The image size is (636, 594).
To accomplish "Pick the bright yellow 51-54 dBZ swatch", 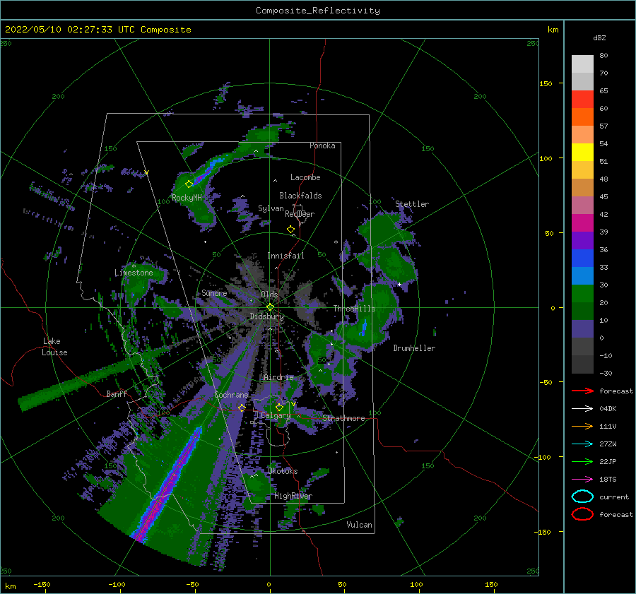I will click(582, 153).
